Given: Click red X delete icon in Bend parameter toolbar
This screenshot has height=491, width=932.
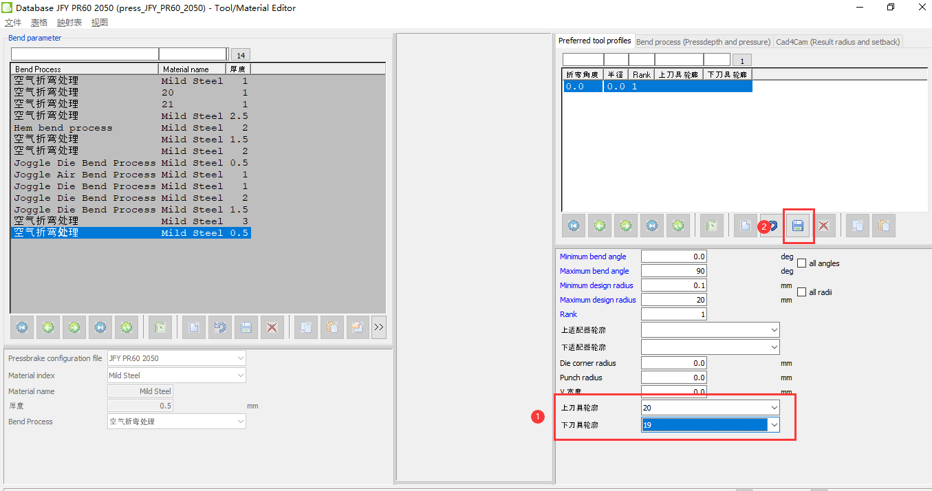Looking at the screenshot, I should click(272, 327).
